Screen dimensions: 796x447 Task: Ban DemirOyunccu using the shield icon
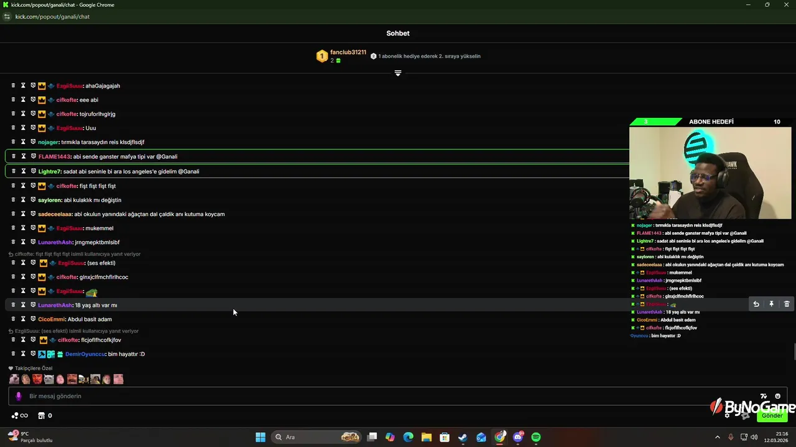click(33, 354)
